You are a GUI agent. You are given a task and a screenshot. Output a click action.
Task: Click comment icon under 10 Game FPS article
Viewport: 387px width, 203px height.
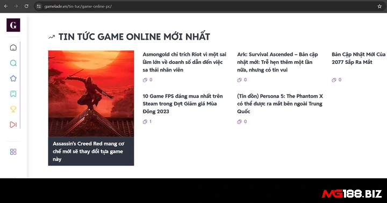point(145,121)
